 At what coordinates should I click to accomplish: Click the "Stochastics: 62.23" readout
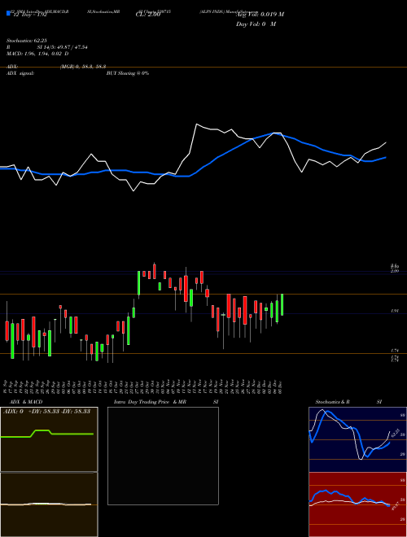tap(27, 41)
